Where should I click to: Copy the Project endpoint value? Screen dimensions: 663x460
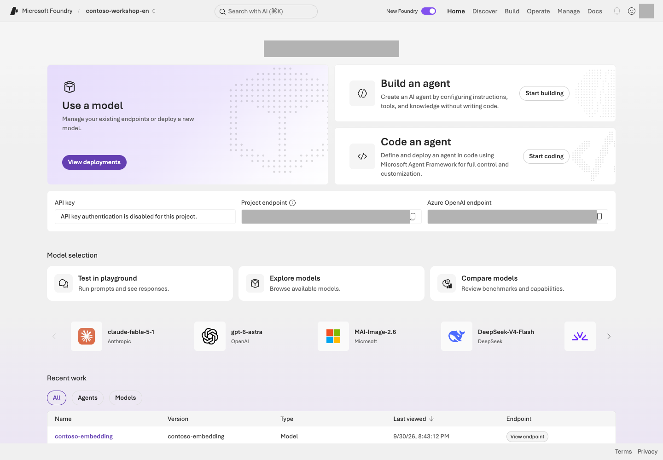[413, 216]
